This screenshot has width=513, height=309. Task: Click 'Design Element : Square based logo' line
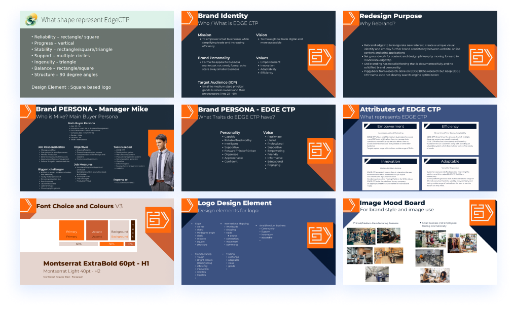(71, 87)
